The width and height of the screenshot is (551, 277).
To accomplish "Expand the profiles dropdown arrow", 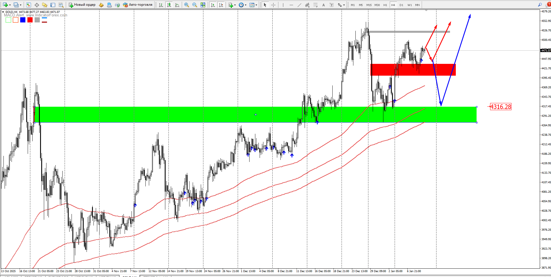I will click(x=20, y=5).
